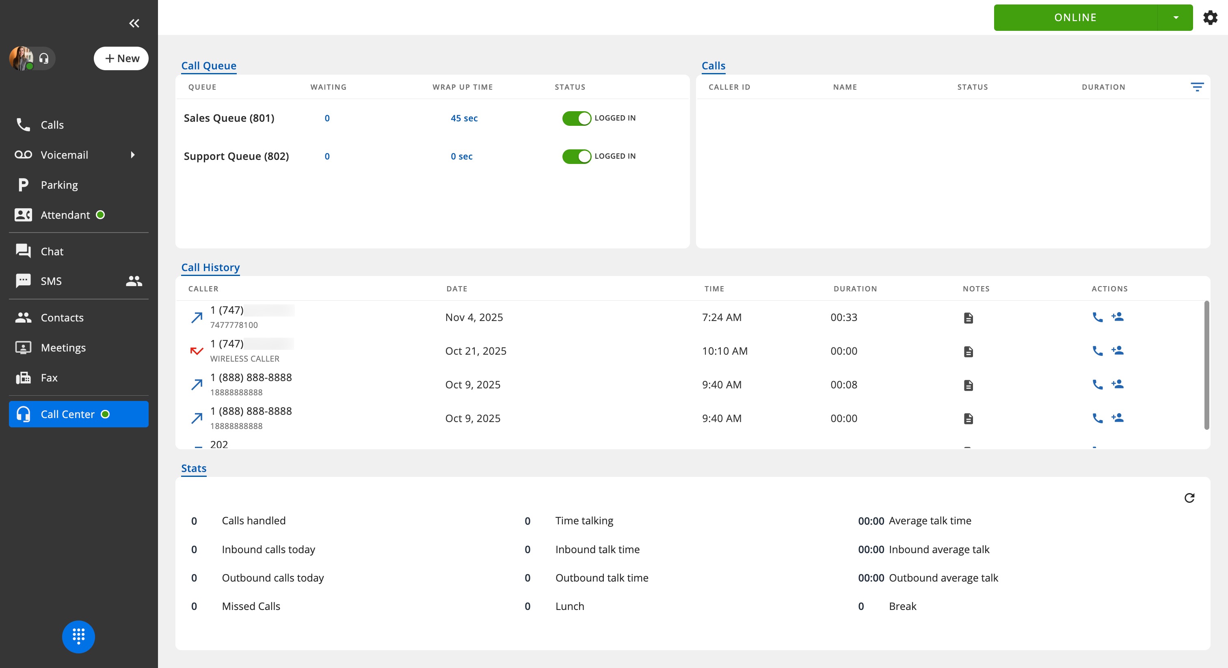Open SMS group contacts icon
The height and width of the screenshot is (668, 1228).
pos(134,281)
